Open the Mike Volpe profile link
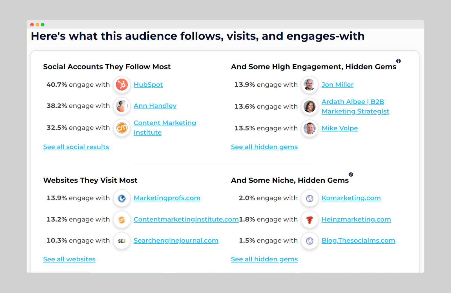The height and width of the screenshot is (293, 451). tap(339, 128)
